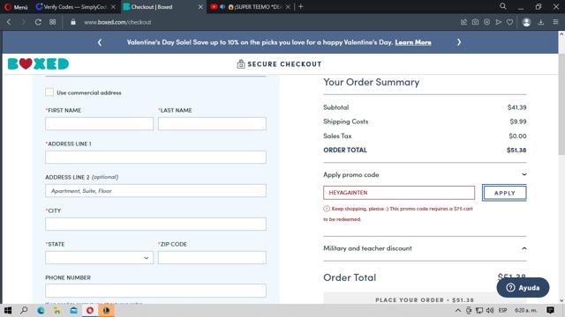565x317 pixels.
Task: Click the Last Name field
Action: pos(212,123)
